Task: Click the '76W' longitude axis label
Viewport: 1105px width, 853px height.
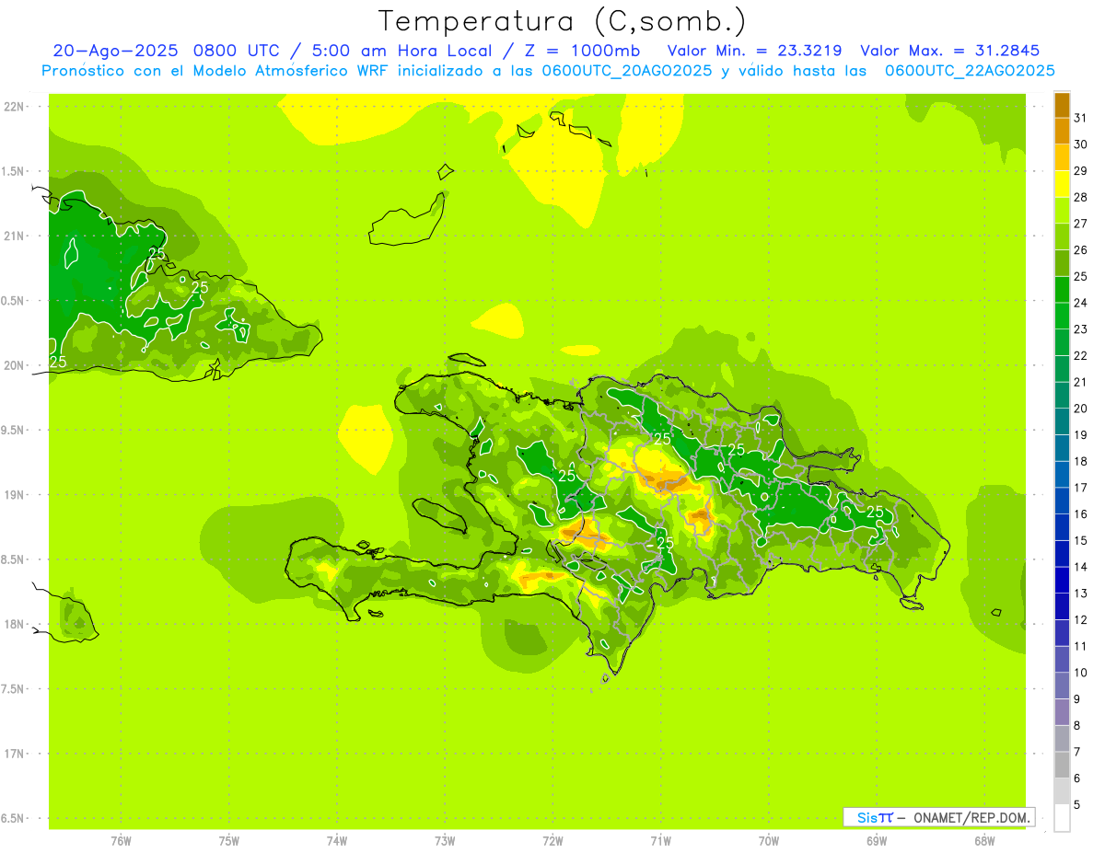Action: point(121,841)
